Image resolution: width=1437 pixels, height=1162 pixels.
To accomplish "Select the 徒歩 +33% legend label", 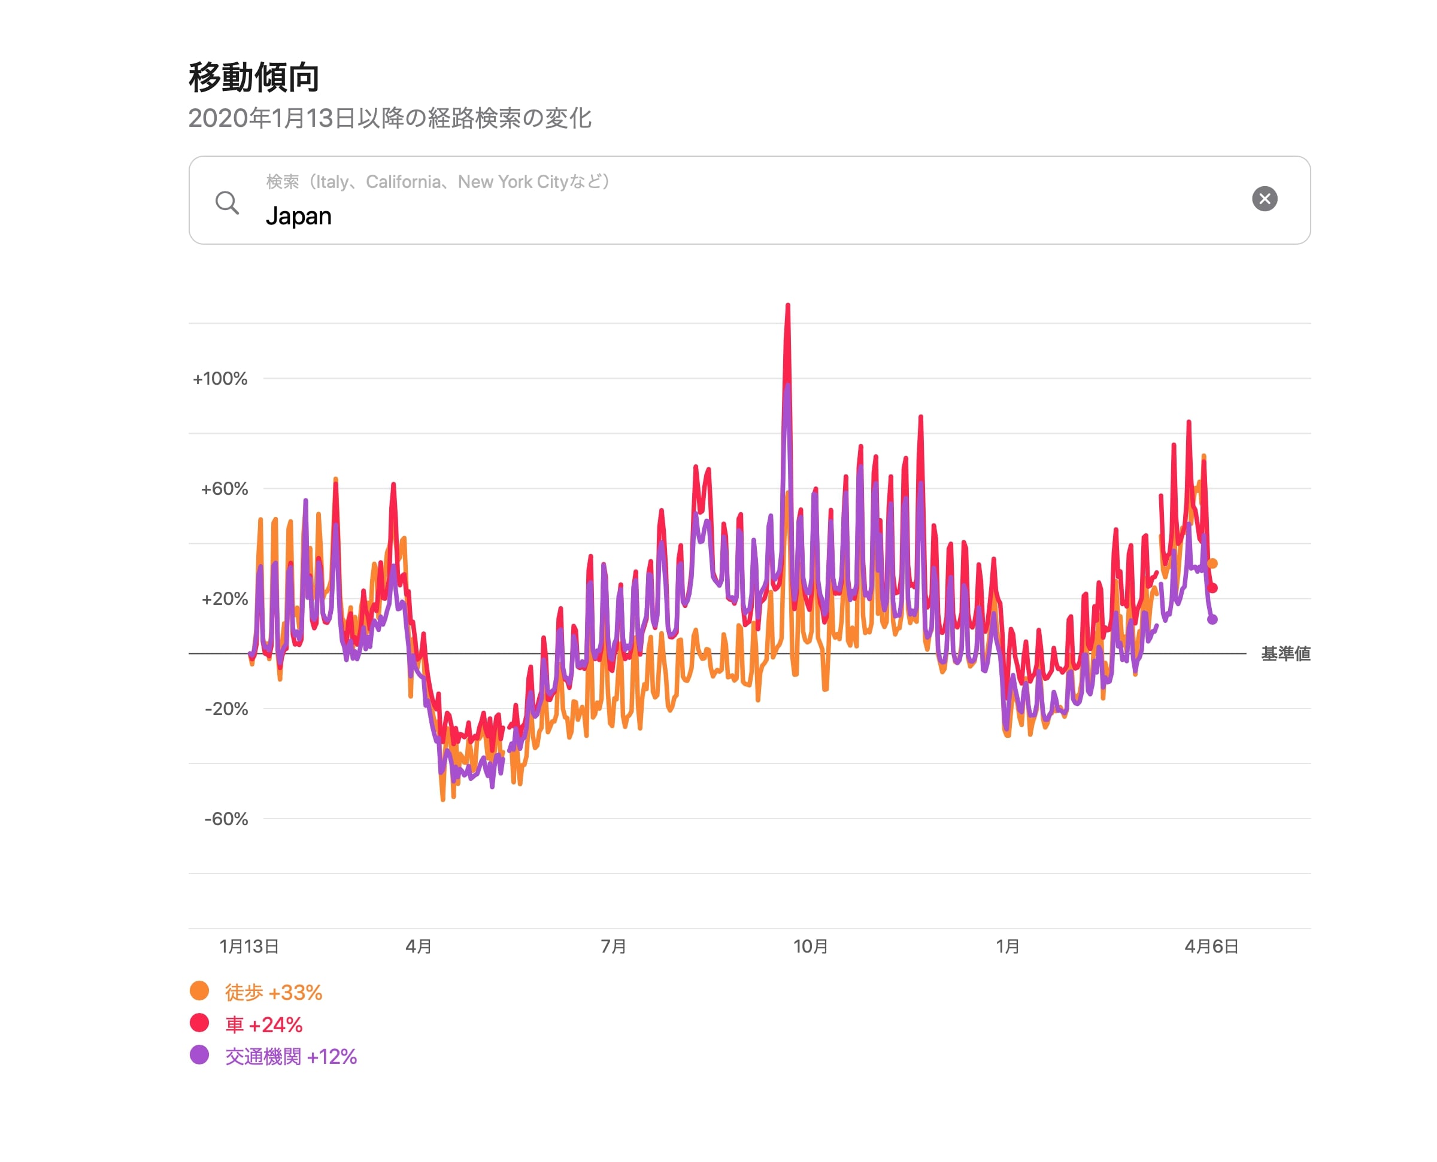I will (x=273, y=992).
